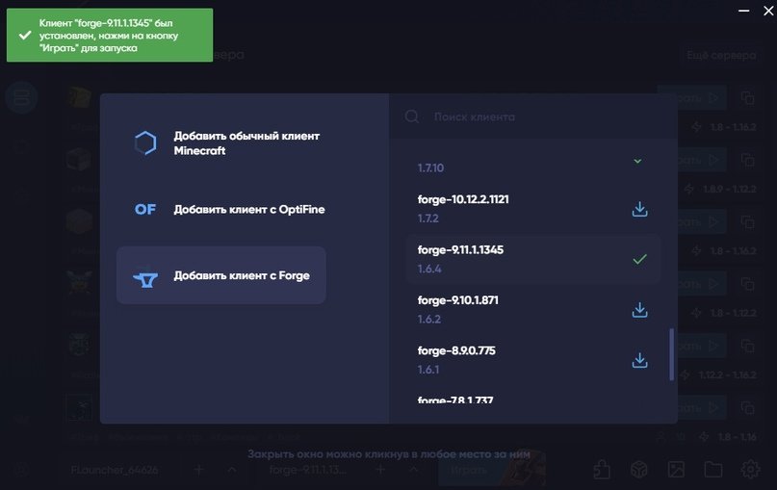Click the 'Ещё сервера' button
Screen dimensions: 777x490
[720, 56]
